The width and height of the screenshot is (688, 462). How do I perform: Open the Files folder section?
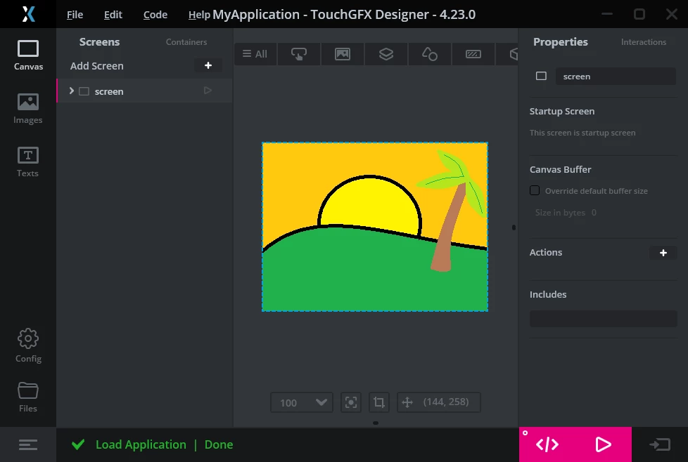coord(28,397)
